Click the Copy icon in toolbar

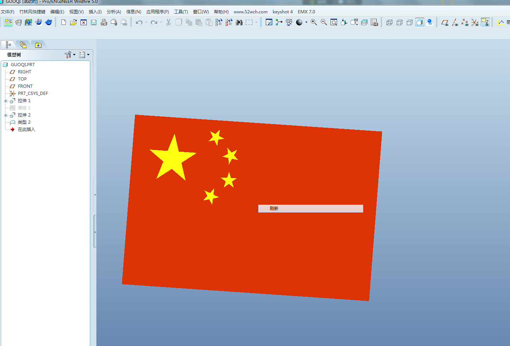click(189, 22)
